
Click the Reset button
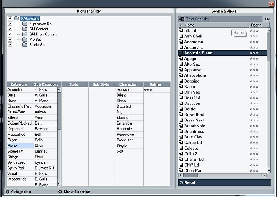[x=224, y=182]
